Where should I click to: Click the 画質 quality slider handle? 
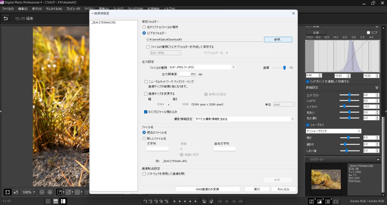(284, 68)
